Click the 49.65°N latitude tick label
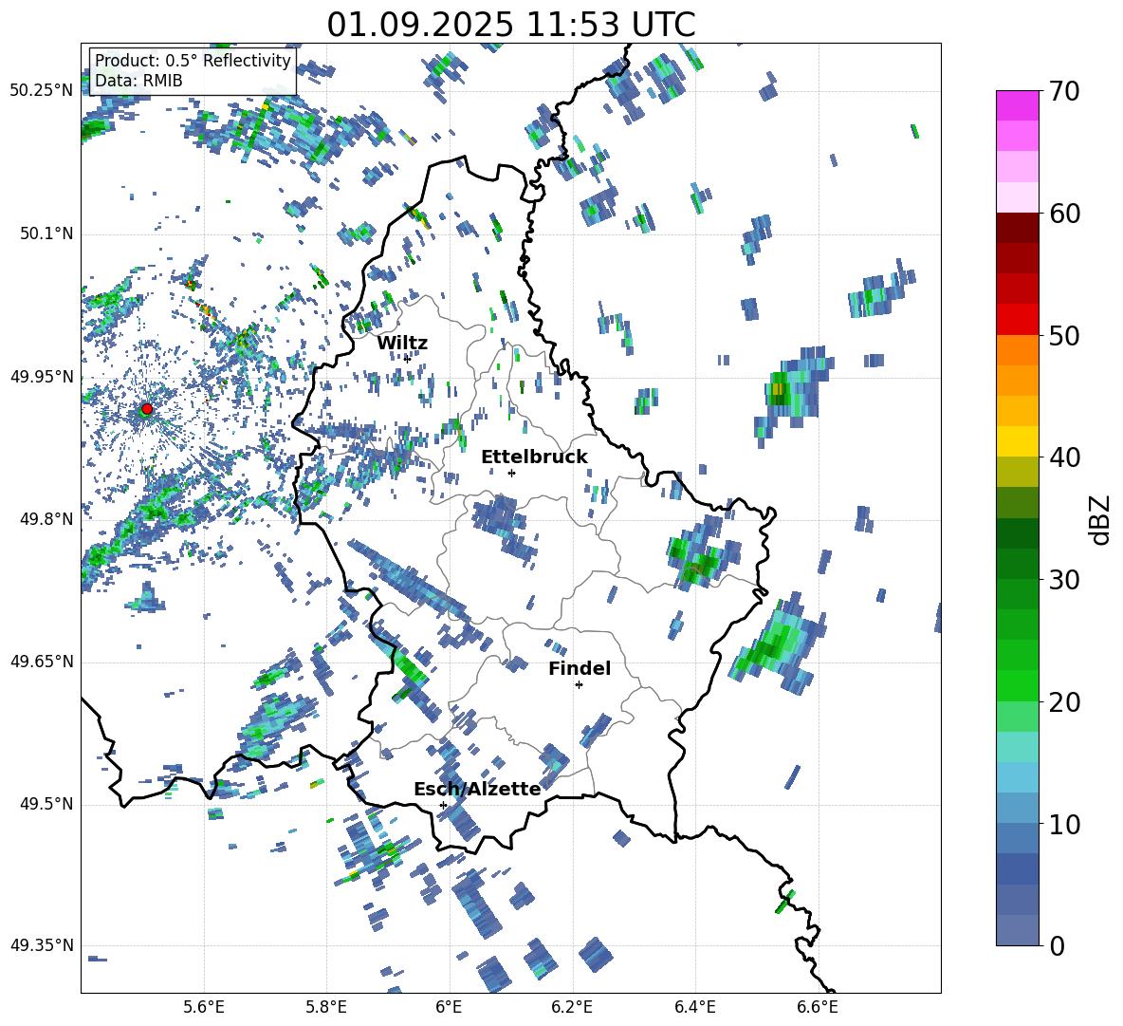The width and height of the screenshot is (1123, 1026). (x=42, y=662)
